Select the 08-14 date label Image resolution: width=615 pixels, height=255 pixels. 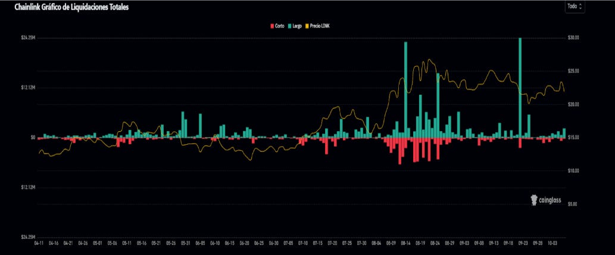pyautogui.click(x=406, y=243)
